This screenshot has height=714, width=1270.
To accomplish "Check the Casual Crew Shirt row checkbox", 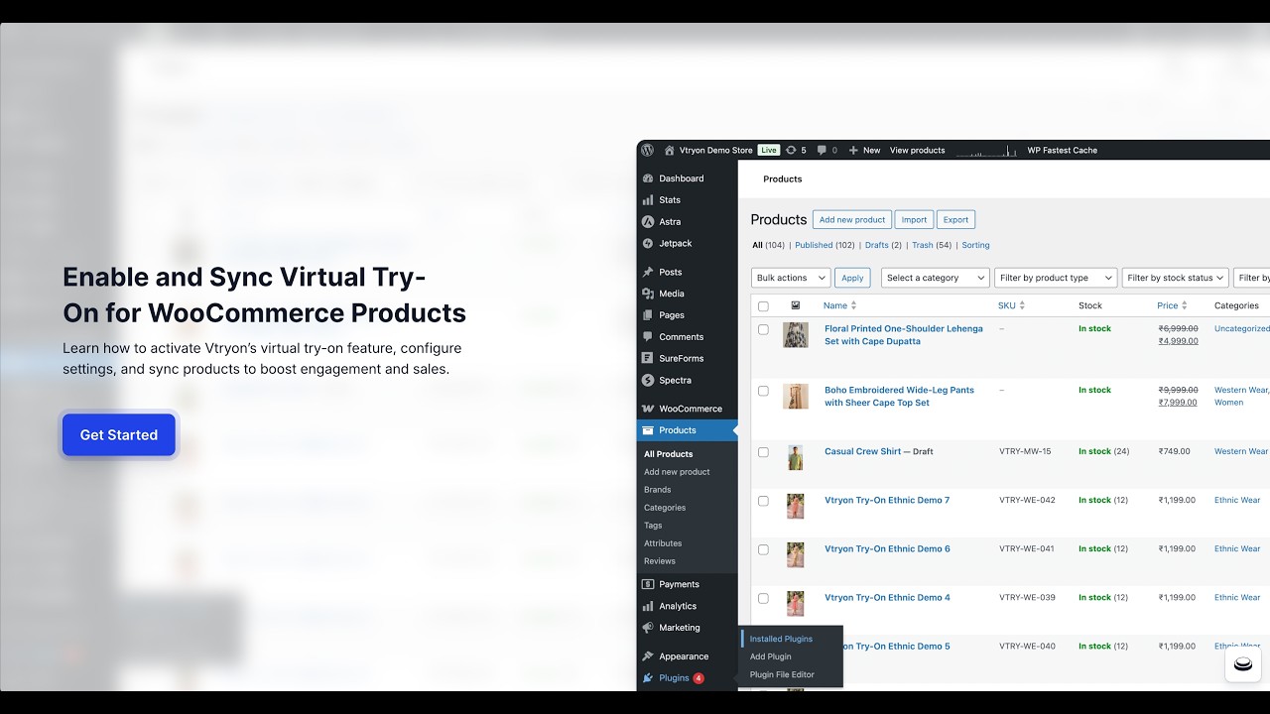I will click(x=763, y=452).
